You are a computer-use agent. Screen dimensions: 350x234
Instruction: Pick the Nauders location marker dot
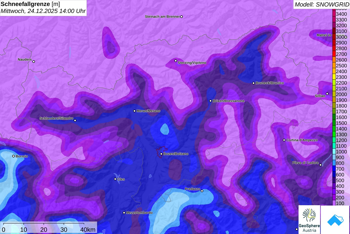tap(34, 62)
